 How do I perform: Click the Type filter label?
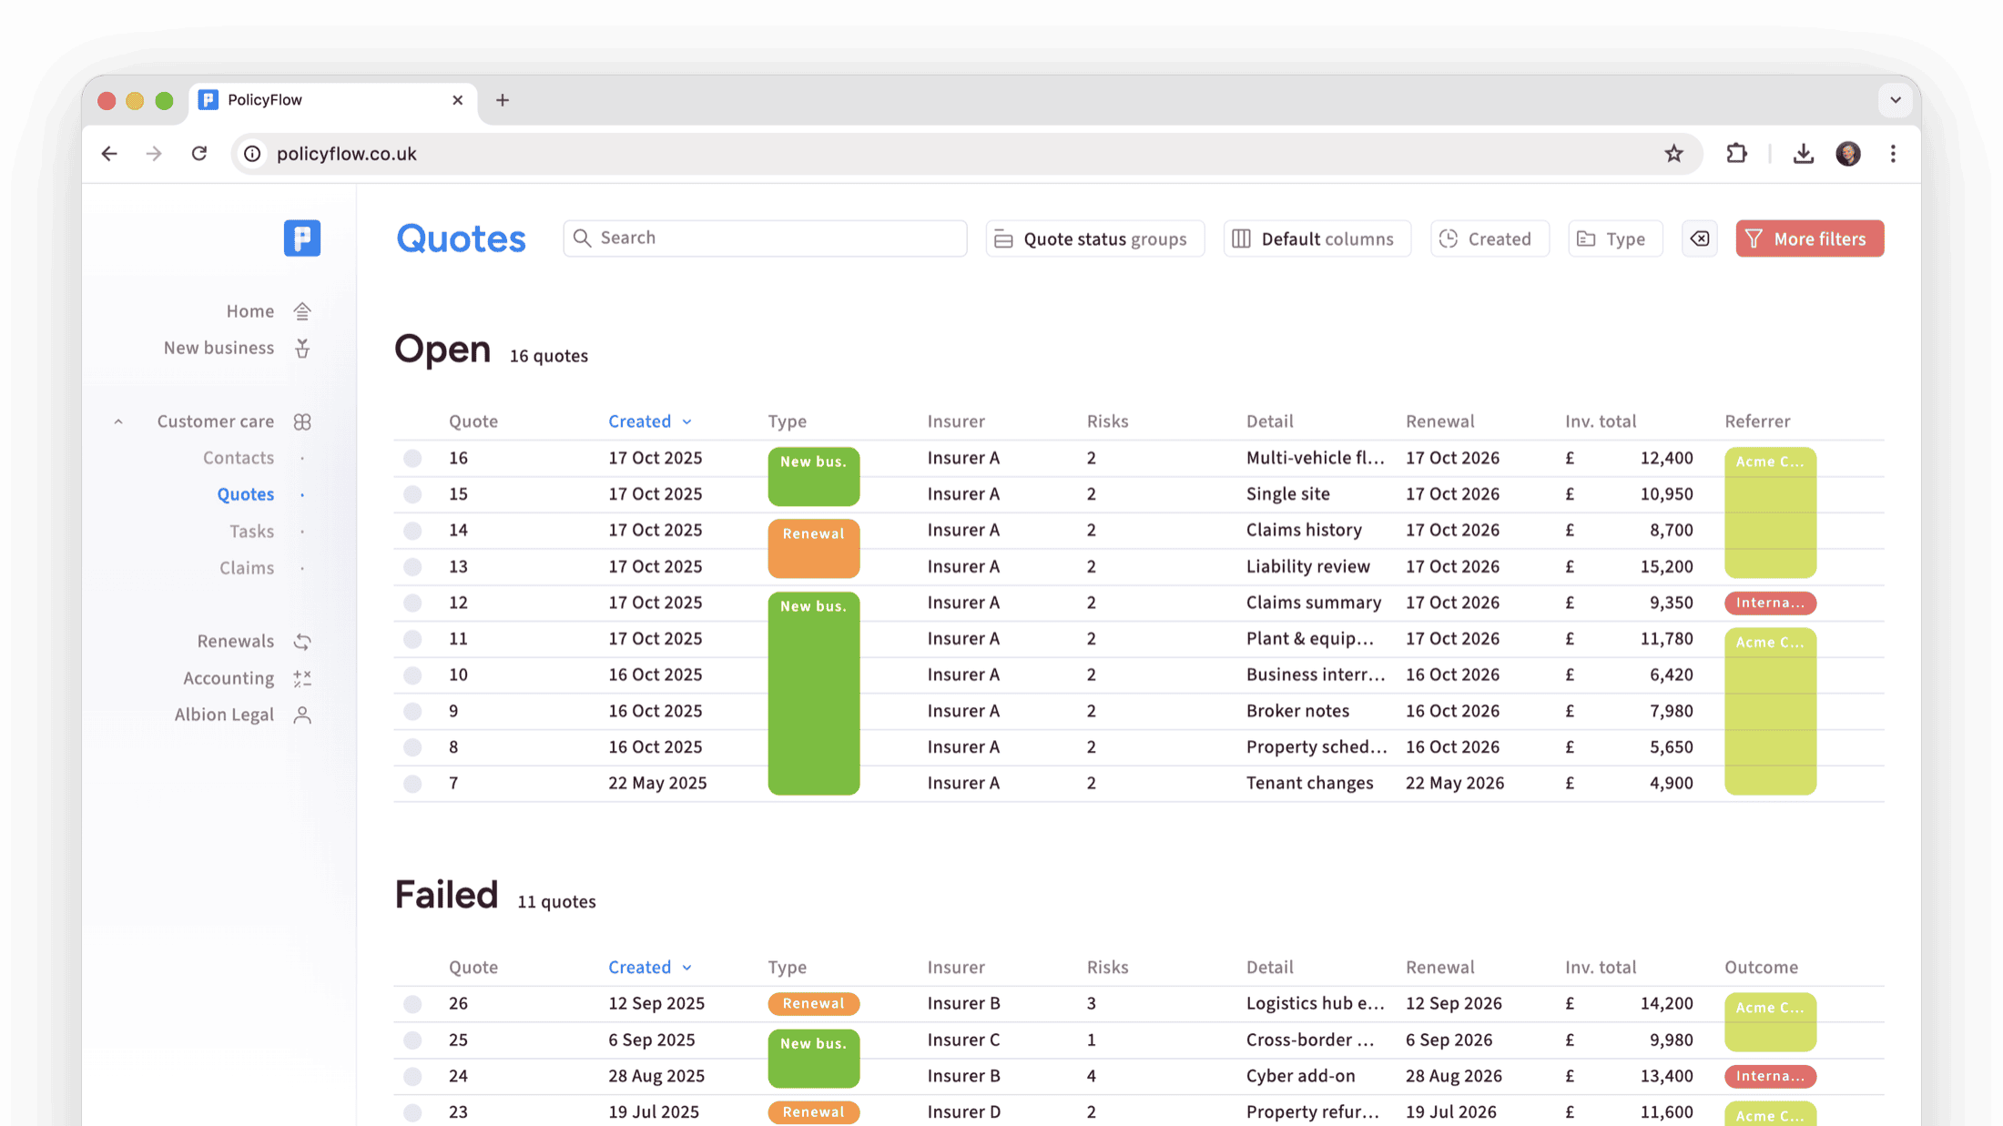click(x=1625, y=238)
